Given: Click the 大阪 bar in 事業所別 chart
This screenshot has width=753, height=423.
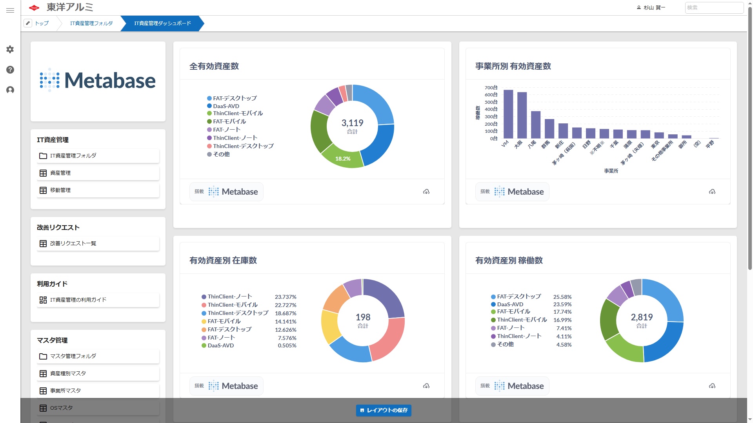Looking at the screenshot, I should (x=522, y=115).
